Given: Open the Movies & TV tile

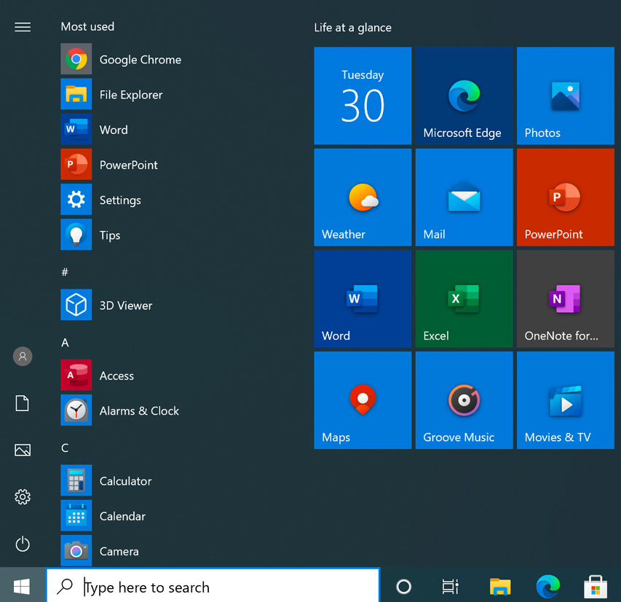Looking at the screenshot, I should pos(565,399).
